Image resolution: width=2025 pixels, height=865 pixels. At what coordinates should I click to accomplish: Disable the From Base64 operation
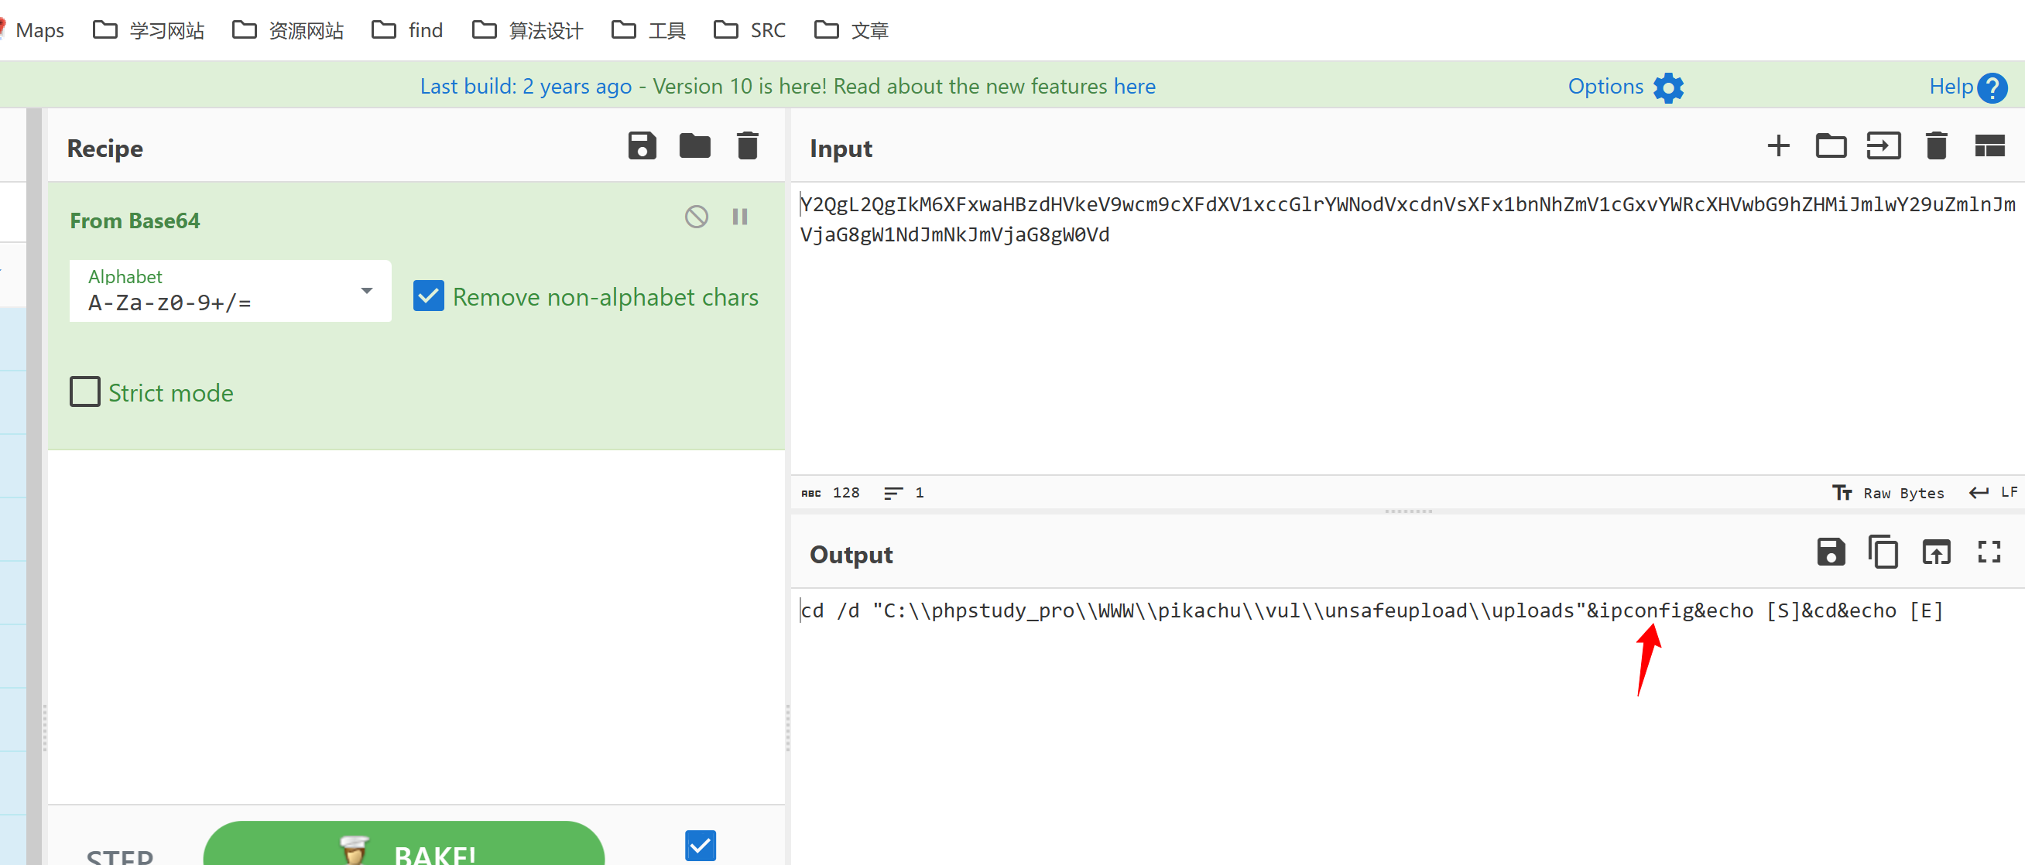(696, 217)
